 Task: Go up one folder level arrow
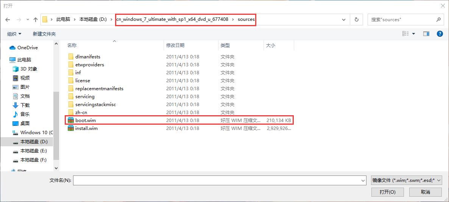pyautogui.click(x=36, y=19)
